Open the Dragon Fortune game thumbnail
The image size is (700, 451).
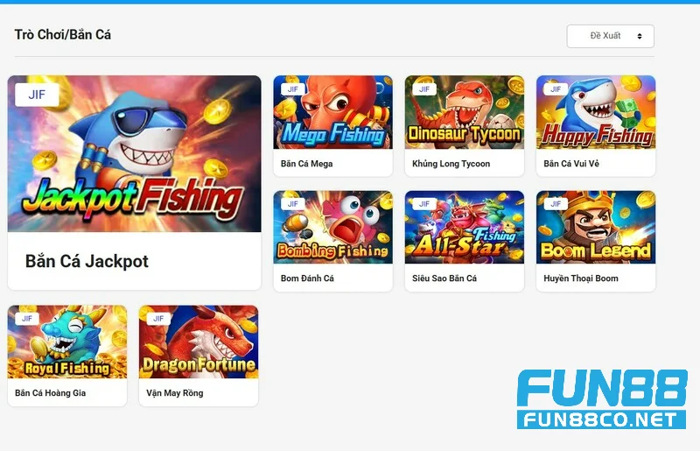coord(199,342)
